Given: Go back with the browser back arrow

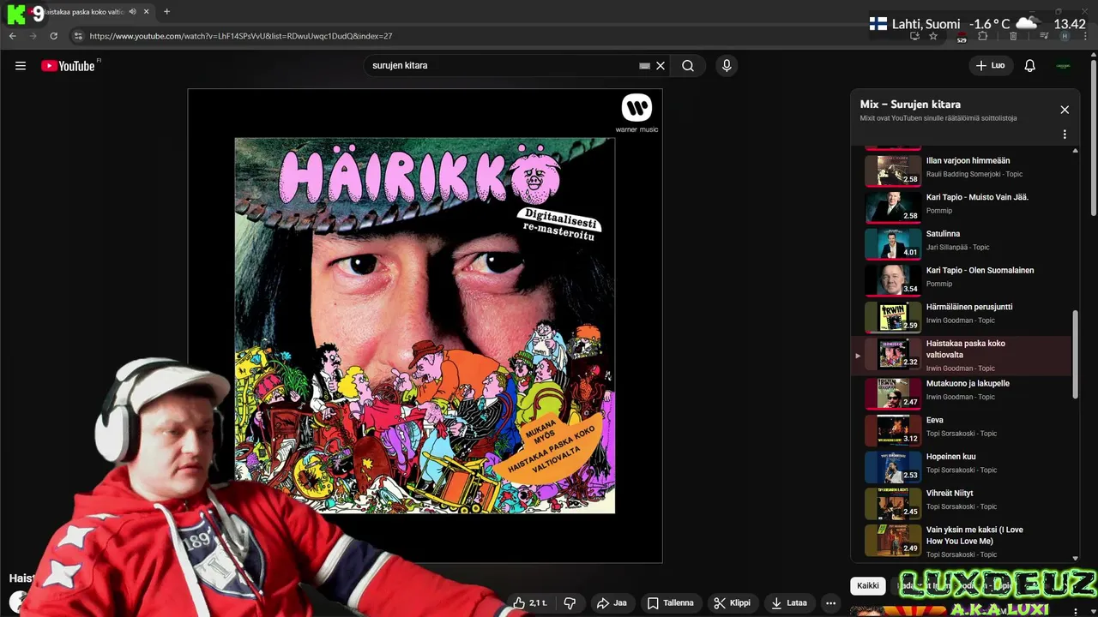Looking at the screenshot, I should (x=12, y=36).
